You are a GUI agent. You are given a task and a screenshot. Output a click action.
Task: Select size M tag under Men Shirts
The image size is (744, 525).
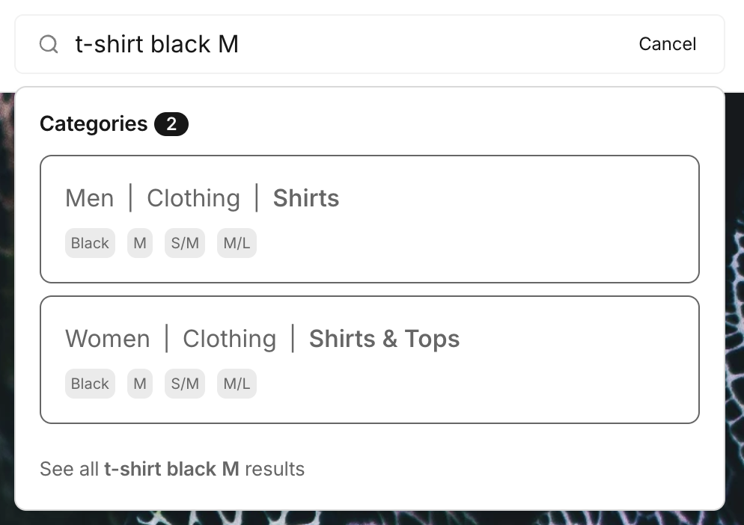(x=140, y=244)
